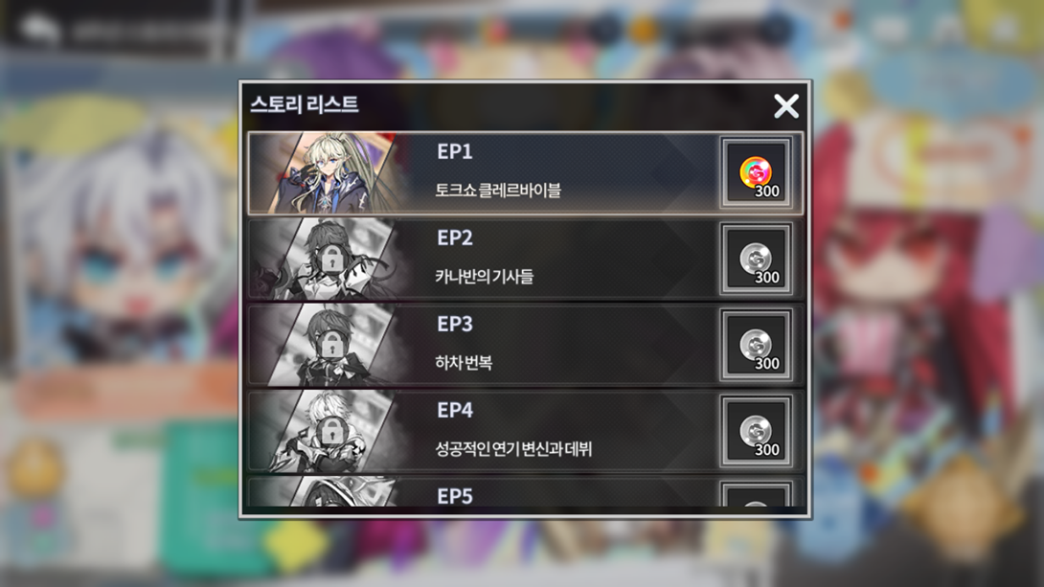The image size is (1044, 587).
Task: Click the lock icon on EP2 thumbnail
Action: [x=330, y=259]
